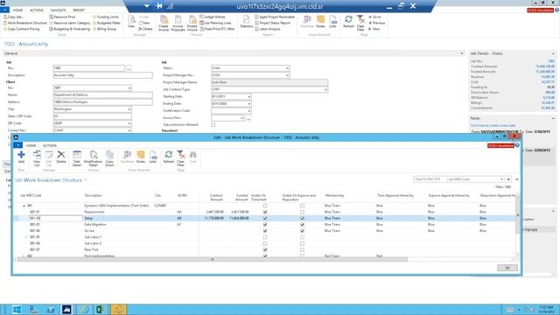This screenshot has height=315, width=560.
Task: Toggle Visible On Expense for Go live row
Action: pyautogui.click(x=302, y=231)
